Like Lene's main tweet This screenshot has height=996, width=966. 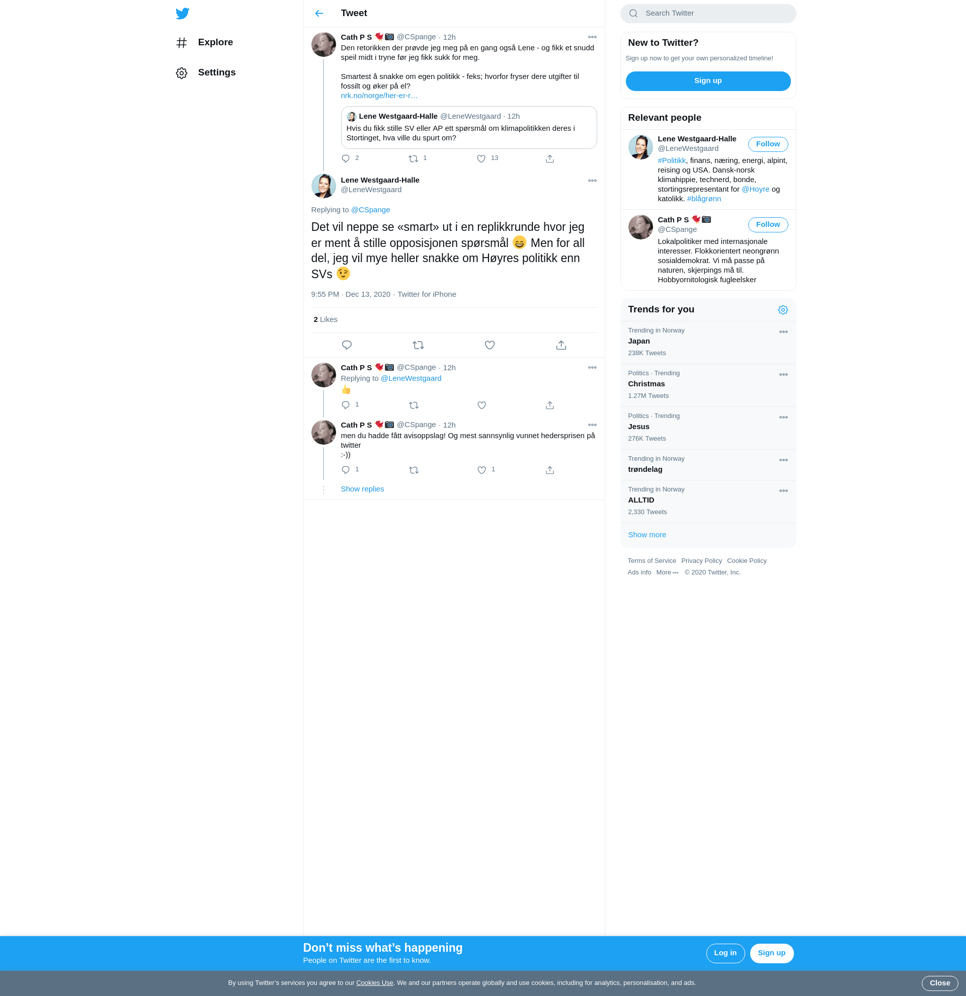[490, 345]
